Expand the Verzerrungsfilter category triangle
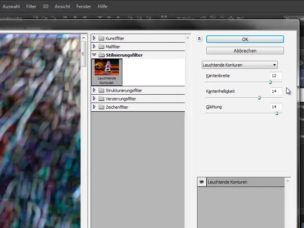Viewport: 304px width, 228px height. pyautogui.click(x=94, y=98)
